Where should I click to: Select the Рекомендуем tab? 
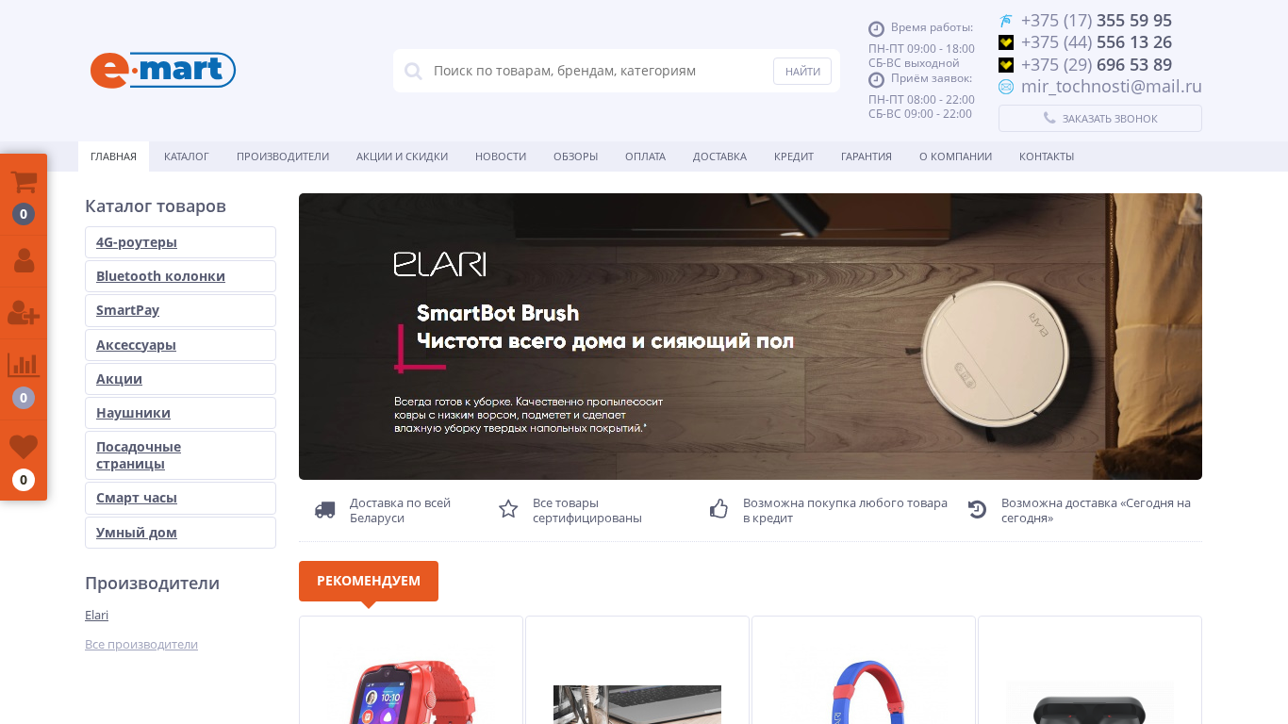tap(369, 581)
